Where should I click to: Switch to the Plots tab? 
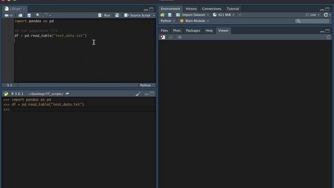177,30
